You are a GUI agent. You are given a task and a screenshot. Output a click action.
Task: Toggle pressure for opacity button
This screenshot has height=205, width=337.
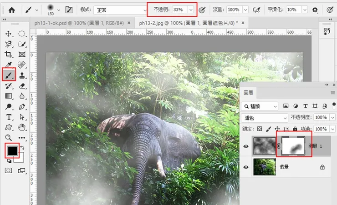[202, 10]
